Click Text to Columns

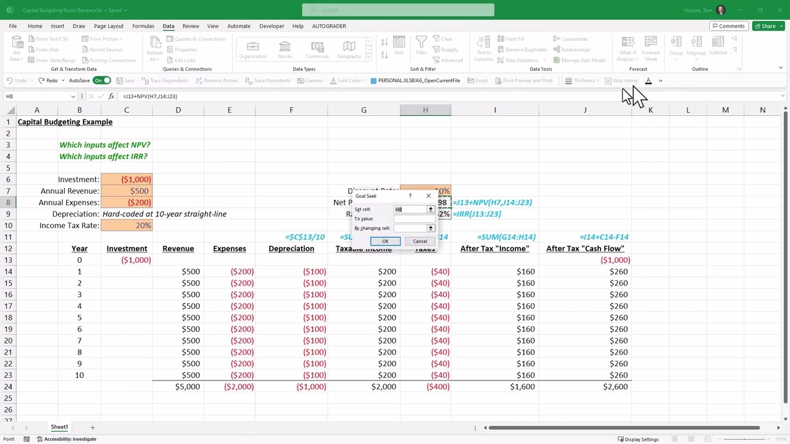click(484, 48)
